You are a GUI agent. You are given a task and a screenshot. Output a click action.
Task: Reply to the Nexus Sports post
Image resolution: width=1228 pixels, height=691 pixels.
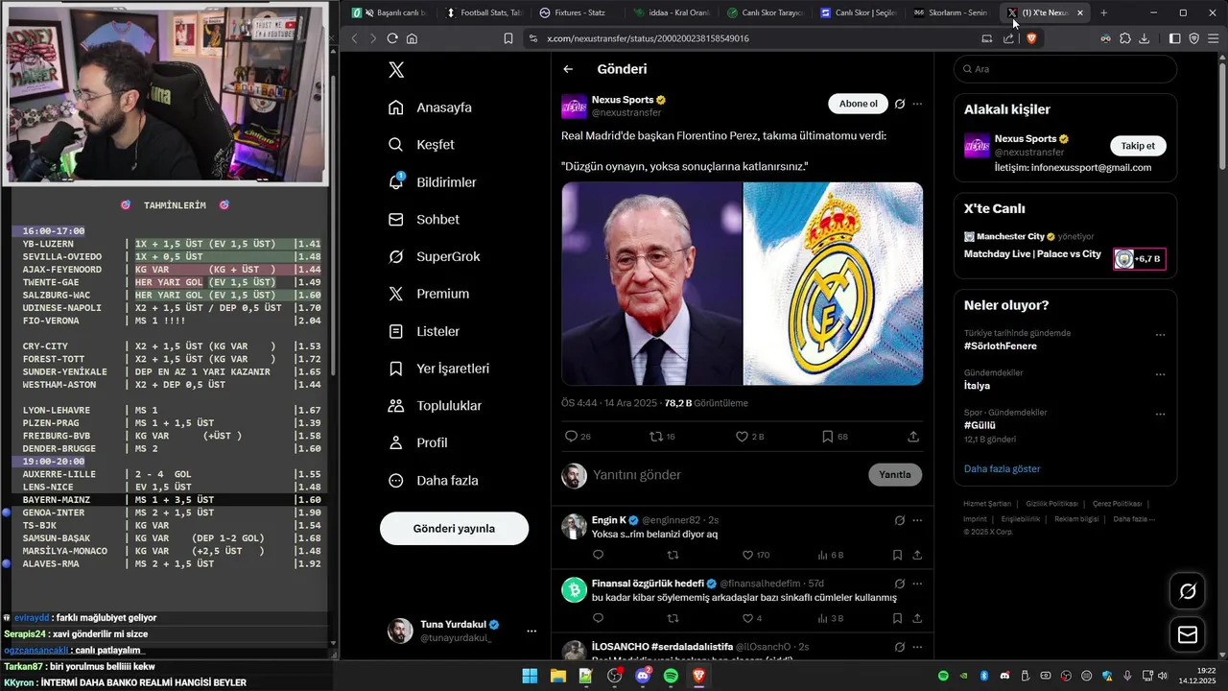pos(578,437)
